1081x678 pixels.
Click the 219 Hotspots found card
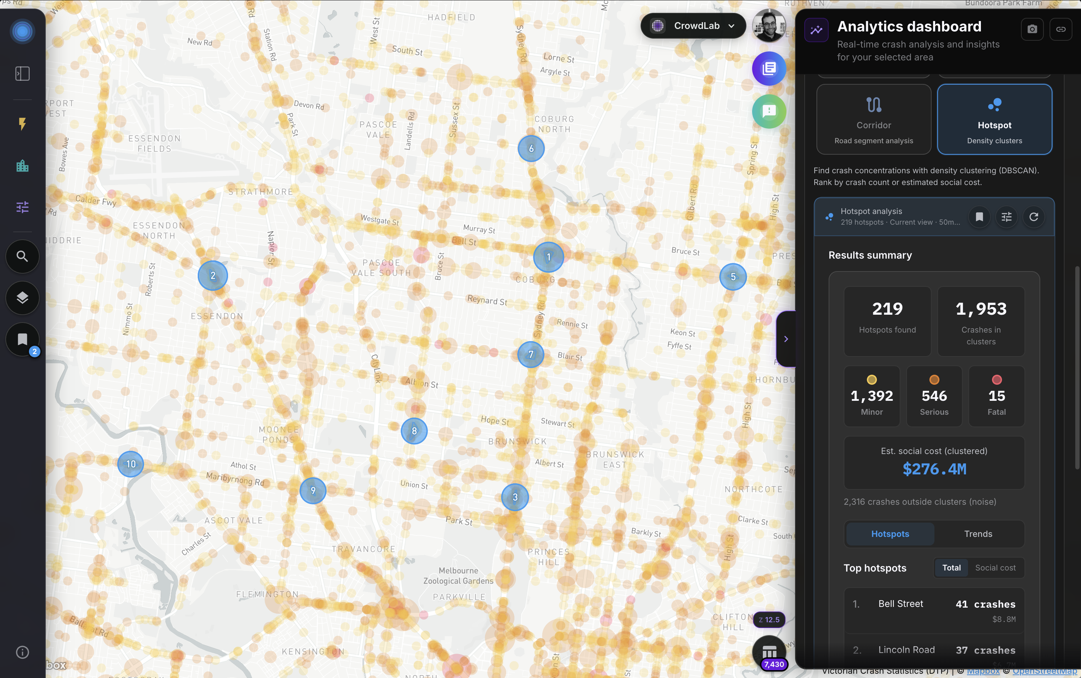coord(887,321)
